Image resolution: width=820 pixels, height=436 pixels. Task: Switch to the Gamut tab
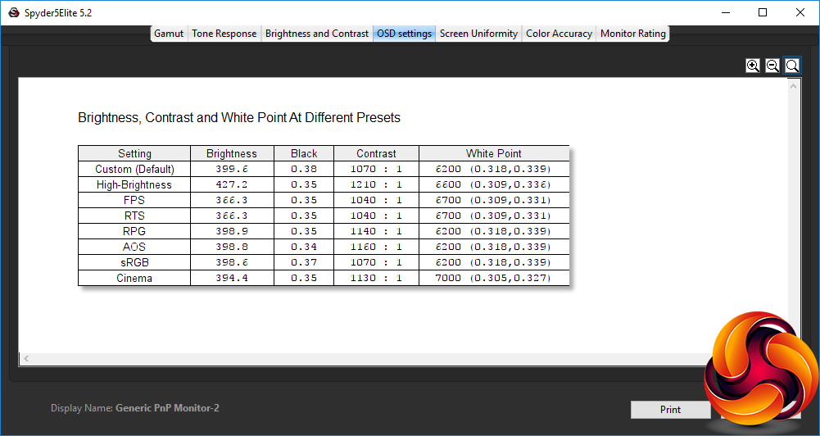click(169, 34)
